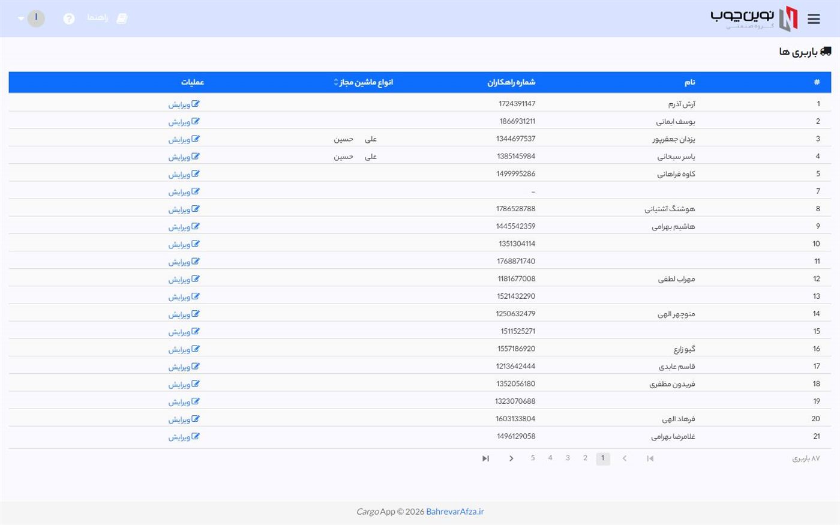840x525 pixels.
Task: Click the نام column header
Action: point(690,82)
